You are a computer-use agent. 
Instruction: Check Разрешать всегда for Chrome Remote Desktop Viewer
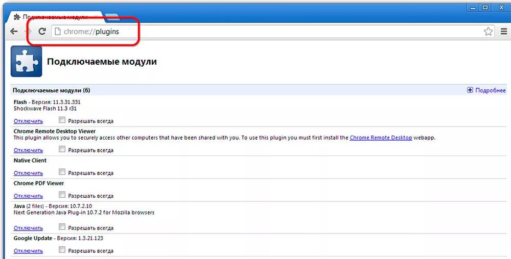tap(62, 149)
